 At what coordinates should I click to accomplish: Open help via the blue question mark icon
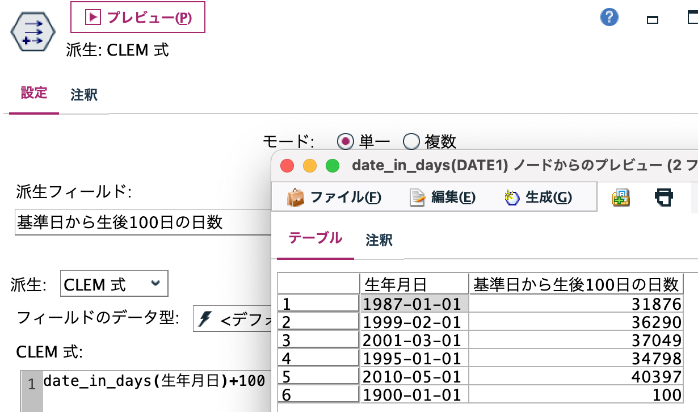pos(609,17)
